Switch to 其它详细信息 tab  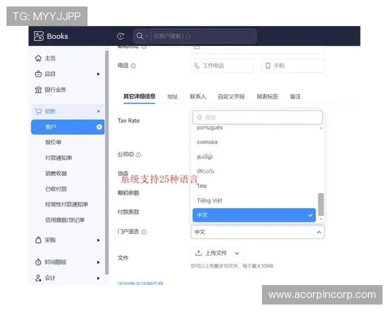tap(139, 97)
